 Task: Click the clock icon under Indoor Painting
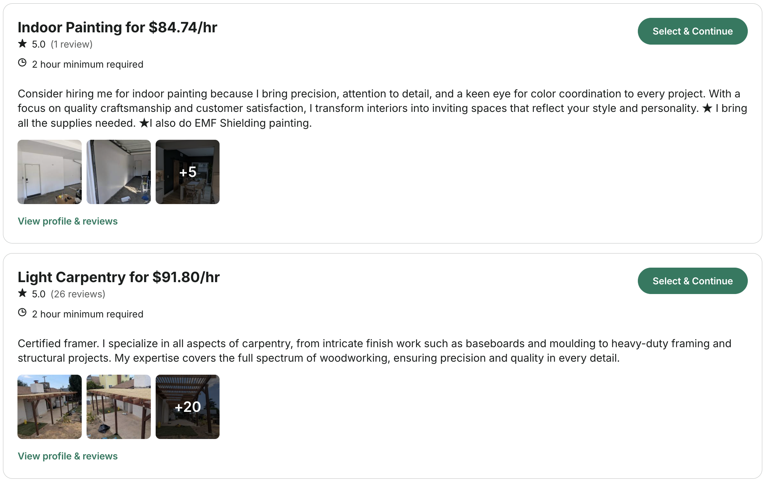[22, 63]
